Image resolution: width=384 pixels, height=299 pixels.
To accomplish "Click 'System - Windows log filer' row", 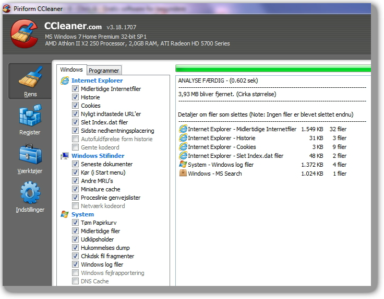I will [262, 165].
